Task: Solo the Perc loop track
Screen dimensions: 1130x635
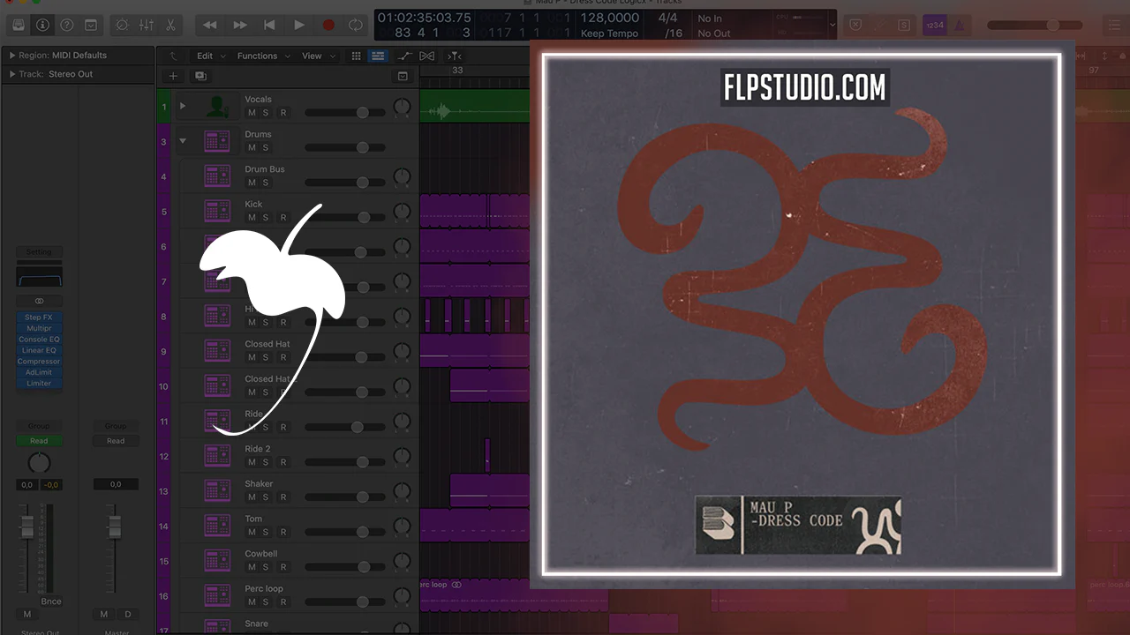Action: [x=265, y=602]
